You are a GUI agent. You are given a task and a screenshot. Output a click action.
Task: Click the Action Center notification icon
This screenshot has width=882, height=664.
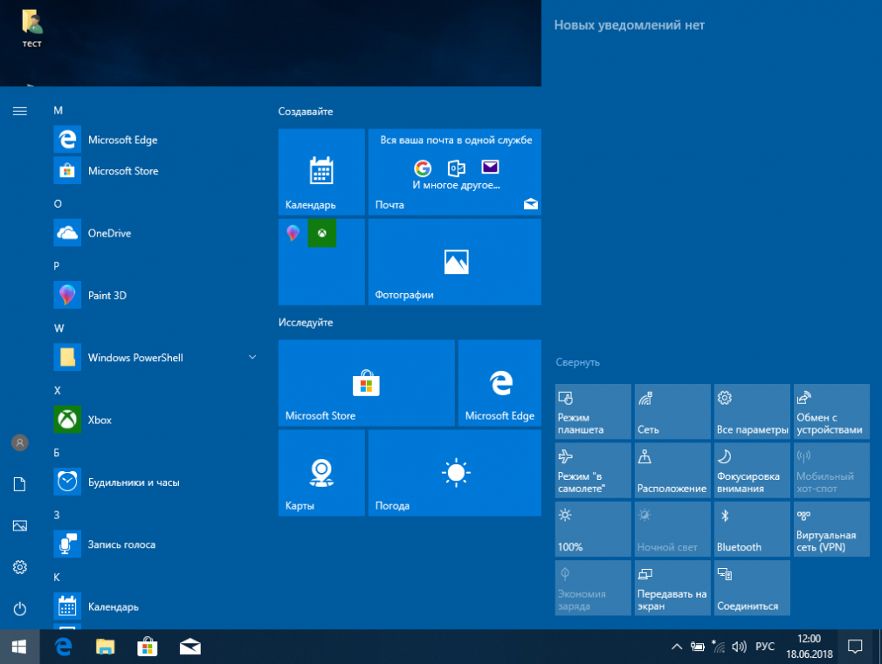pos(855,647)
